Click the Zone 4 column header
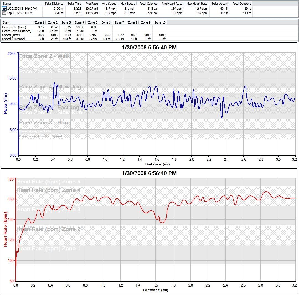Image resolution: width=299 pixels, height=296 pixels. pos(80,22)
